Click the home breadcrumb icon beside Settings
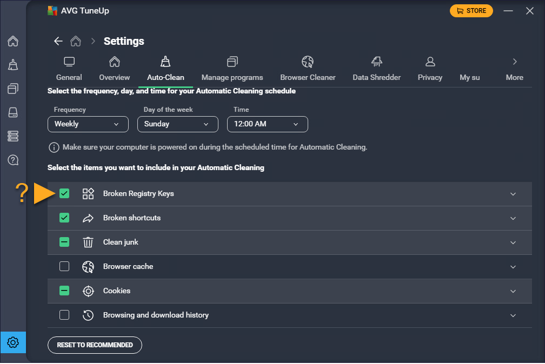 click(76, 41)
